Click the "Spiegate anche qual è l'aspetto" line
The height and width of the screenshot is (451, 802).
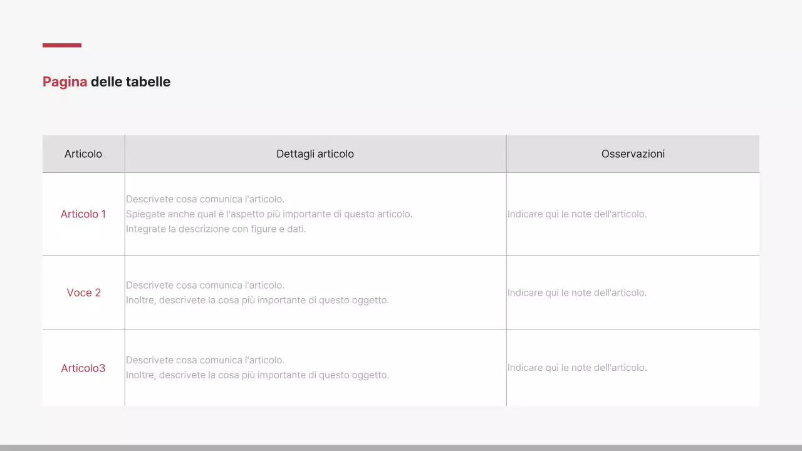(269, 214)
